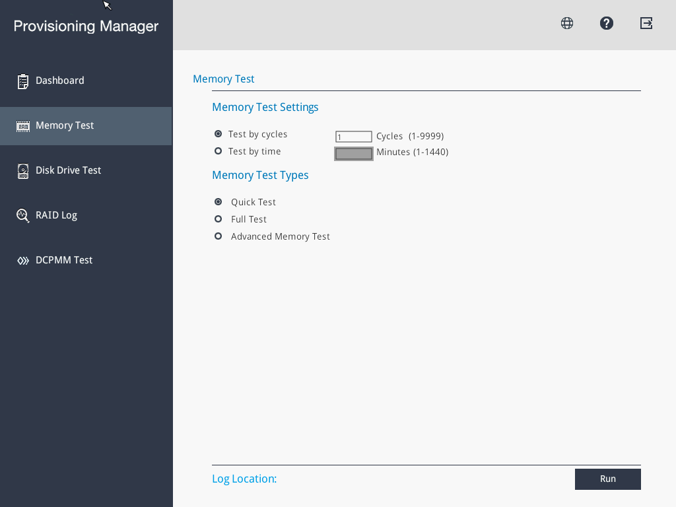Open the Memory Test menu item
The width and height of the screenshot is (676, 507).
[x=86, y=126]
